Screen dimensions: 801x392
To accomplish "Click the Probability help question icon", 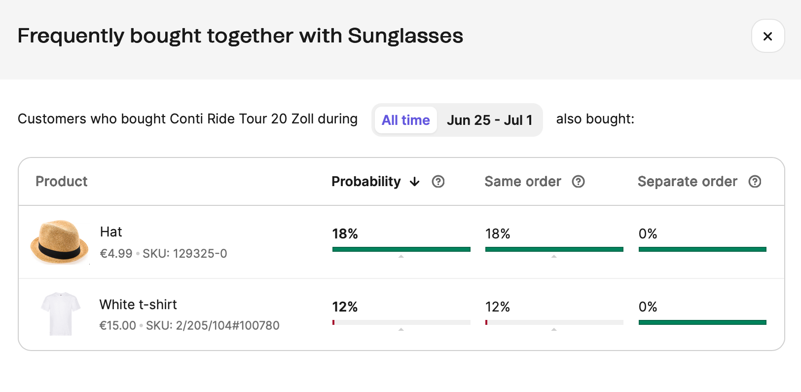I will coord(438,182).
